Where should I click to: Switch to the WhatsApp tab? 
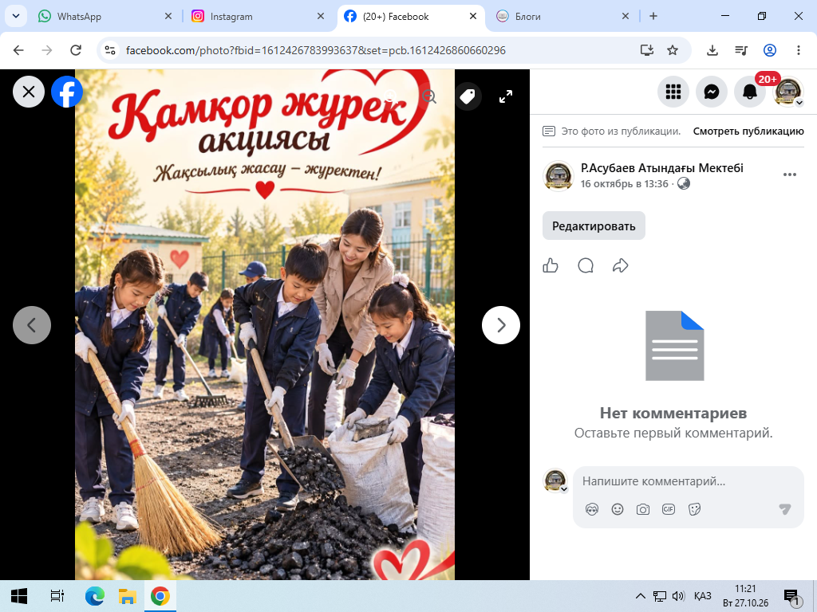(105, 16)
